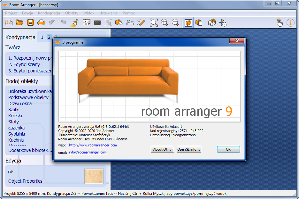The height and width of the screenshot is (199, 299).
Task: Click the OpenGL info... button
Action: coord(189,149)
